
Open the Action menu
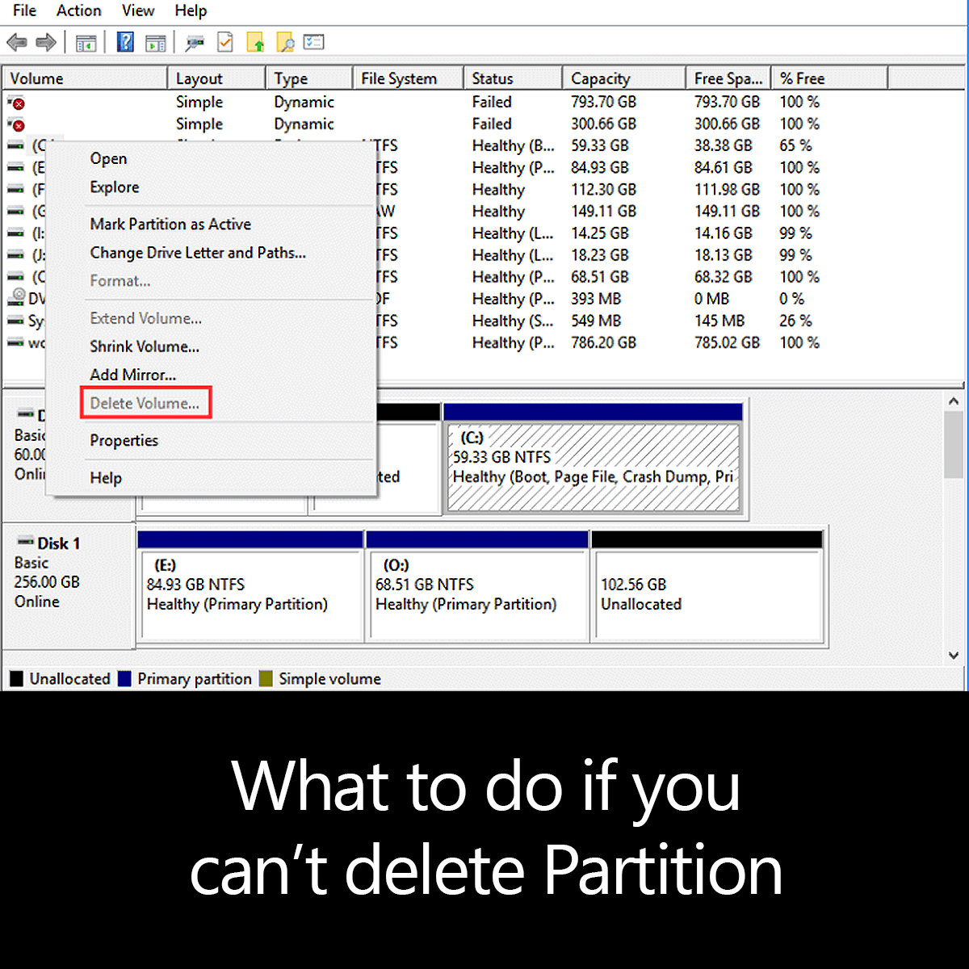click(78, 10)
